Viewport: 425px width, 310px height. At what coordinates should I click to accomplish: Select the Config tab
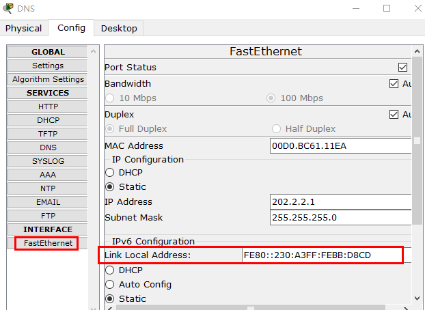[71, 28]
